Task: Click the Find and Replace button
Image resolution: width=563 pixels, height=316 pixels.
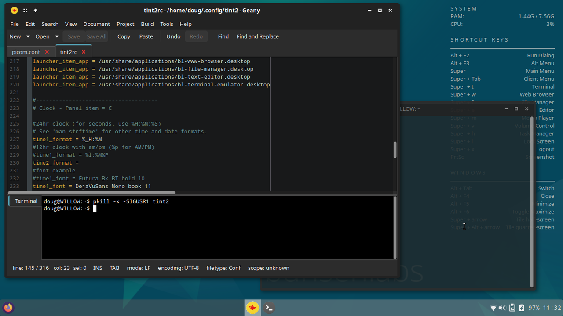Action: pyautogui.click(x=257, y=36)
